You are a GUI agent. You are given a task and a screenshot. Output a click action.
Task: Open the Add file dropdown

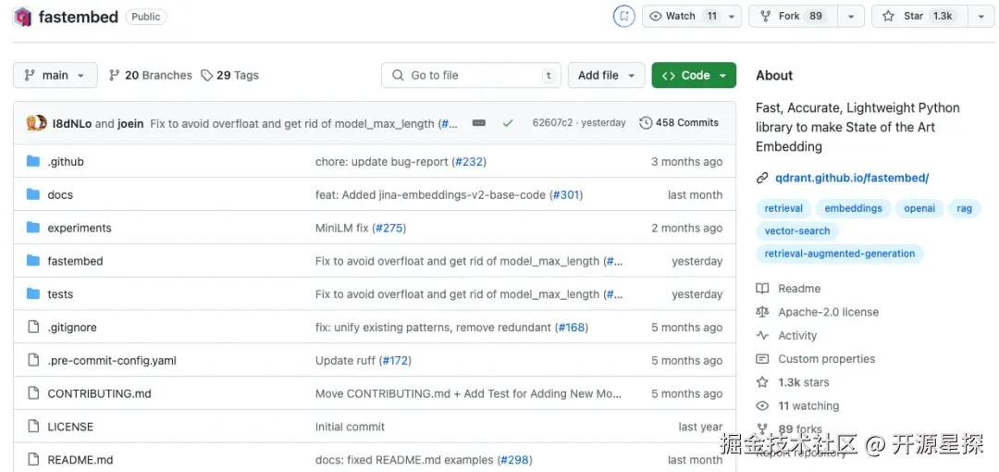[607, 75]
